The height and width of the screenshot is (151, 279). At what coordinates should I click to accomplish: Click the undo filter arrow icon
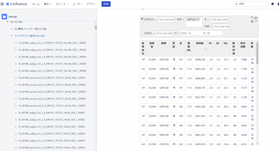[252, 18]
